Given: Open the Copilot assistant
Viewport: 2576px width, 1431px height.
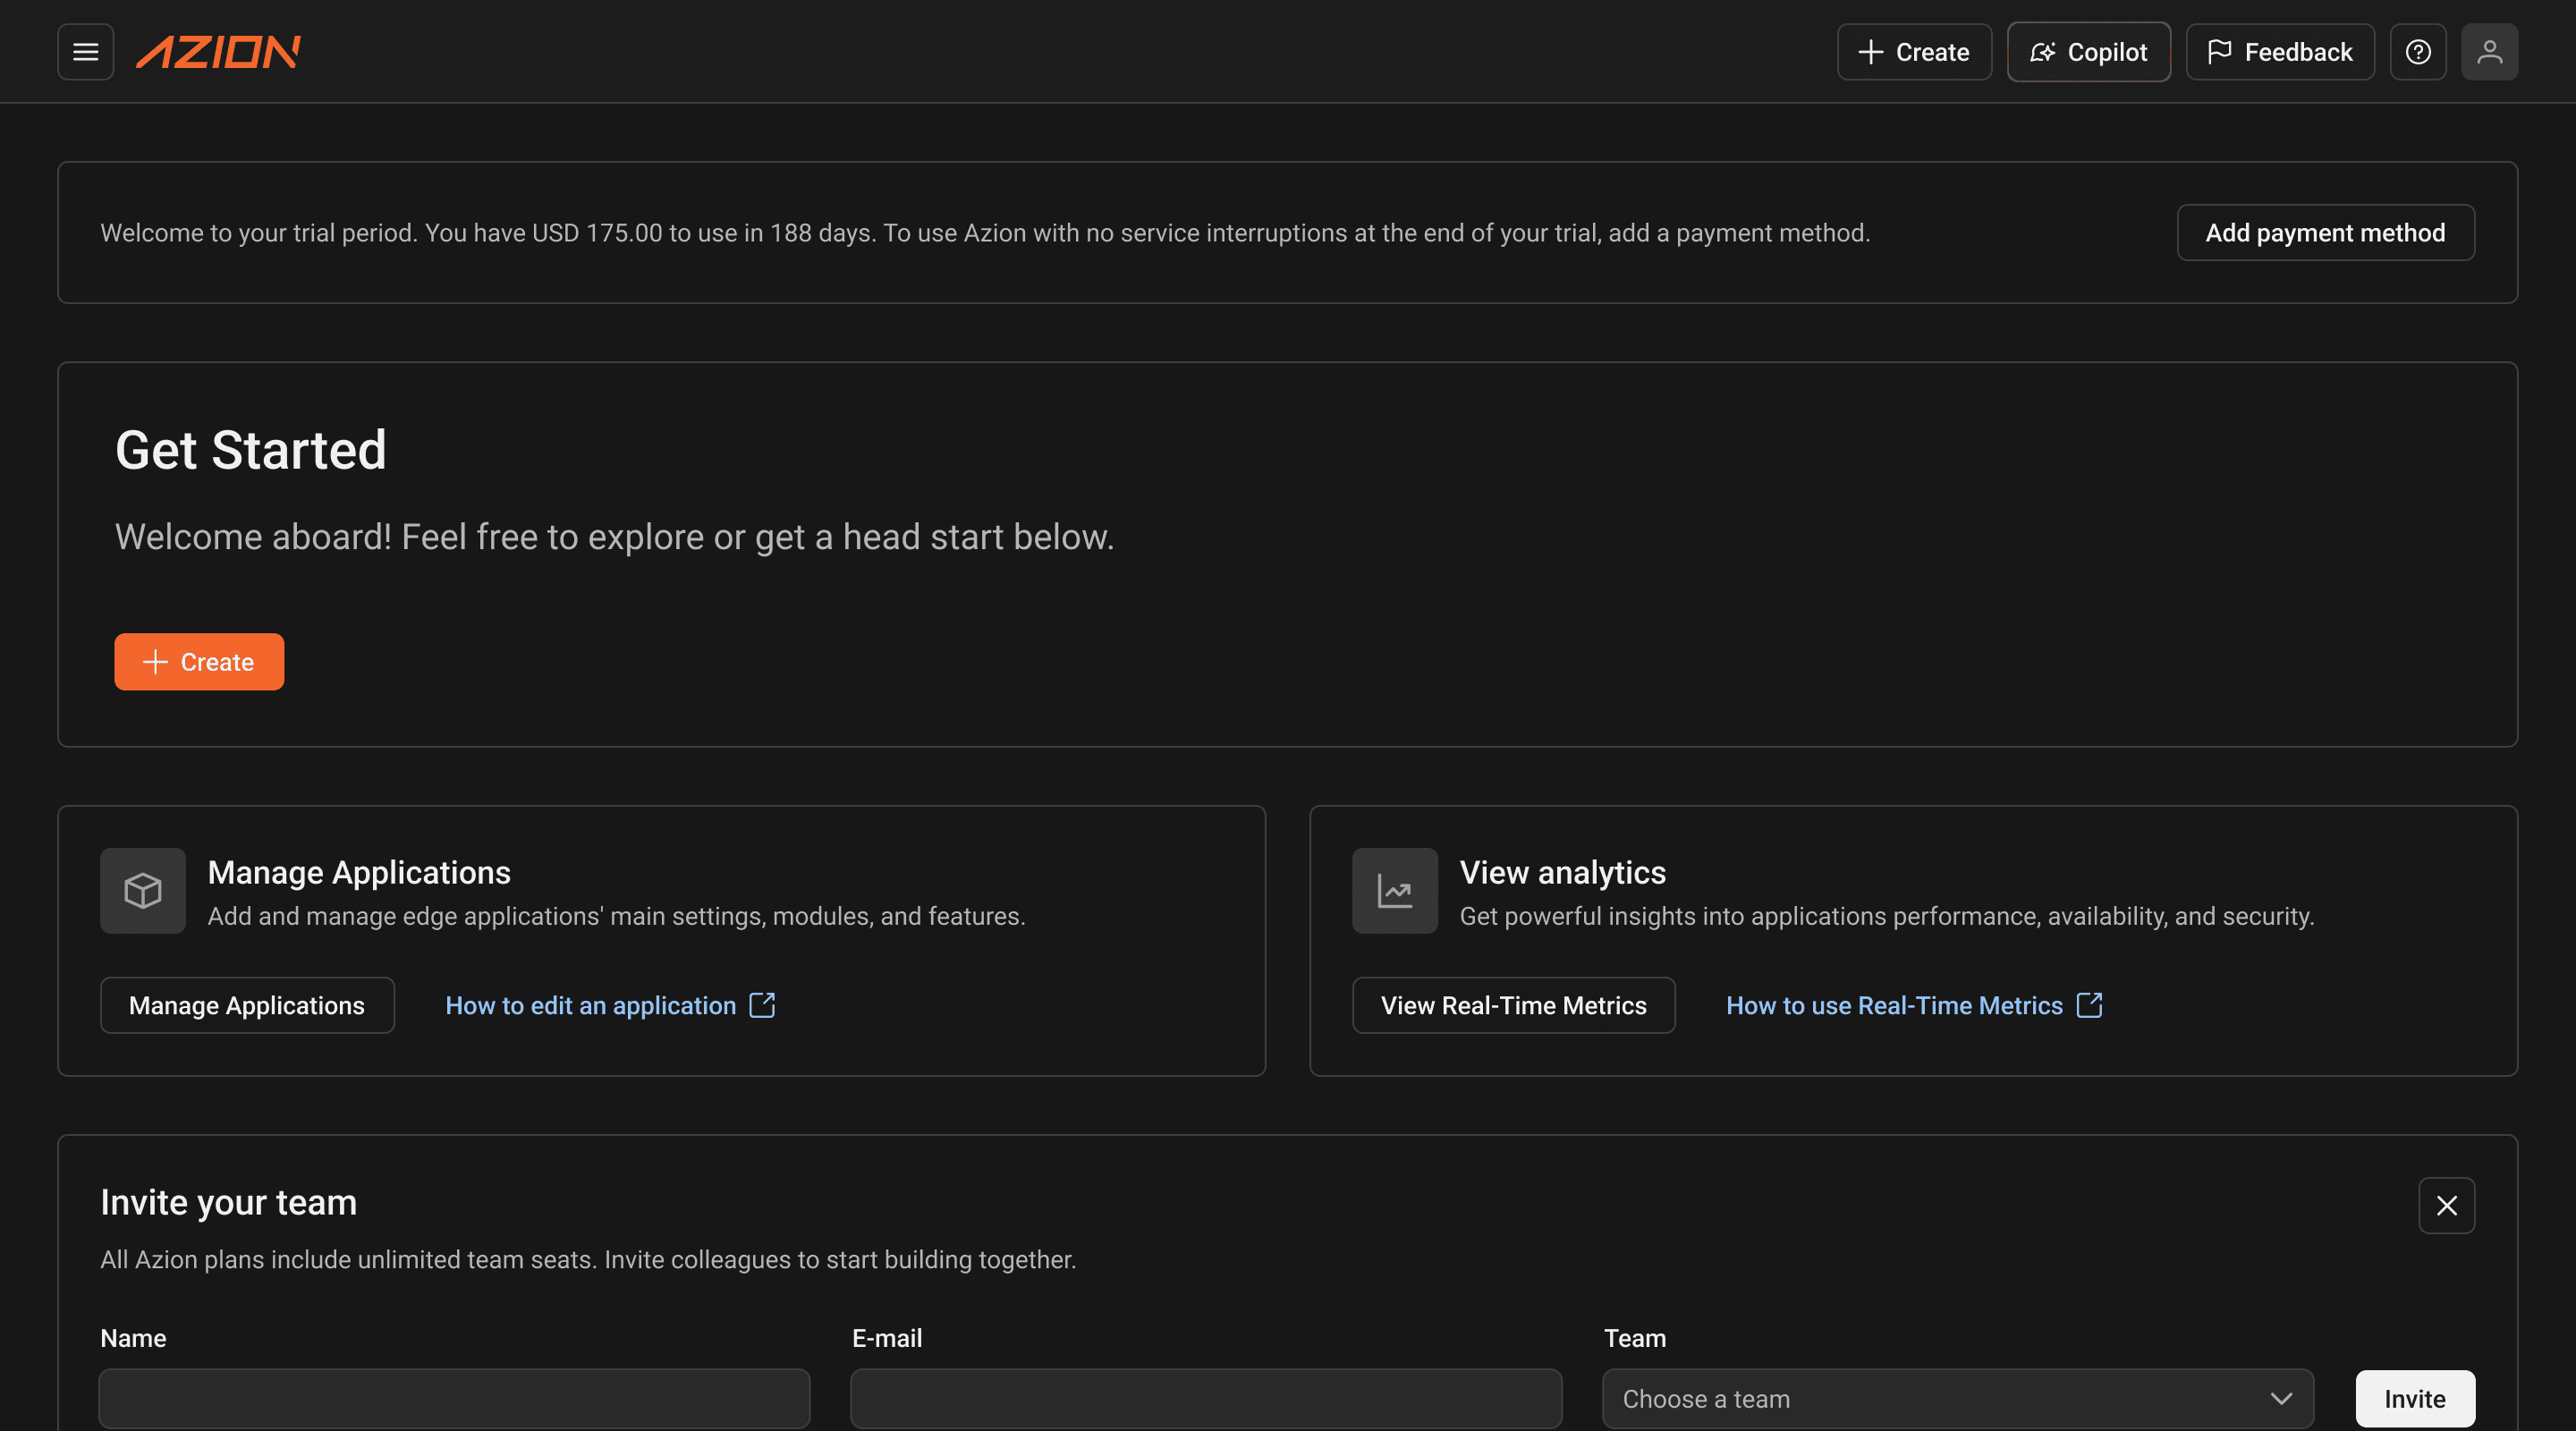Looking at the screenshot, I should [x=2088, y=52].
